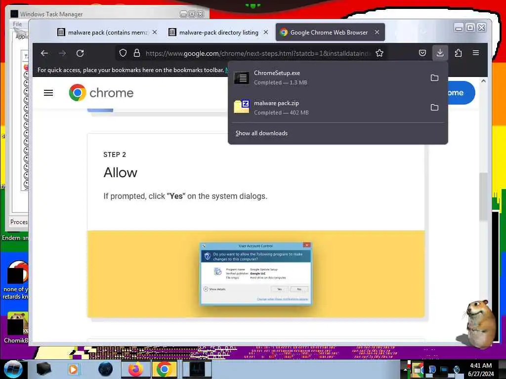Click the Chrome logo on the page
The width and height of the screenshot is (506, 379).
101,93
